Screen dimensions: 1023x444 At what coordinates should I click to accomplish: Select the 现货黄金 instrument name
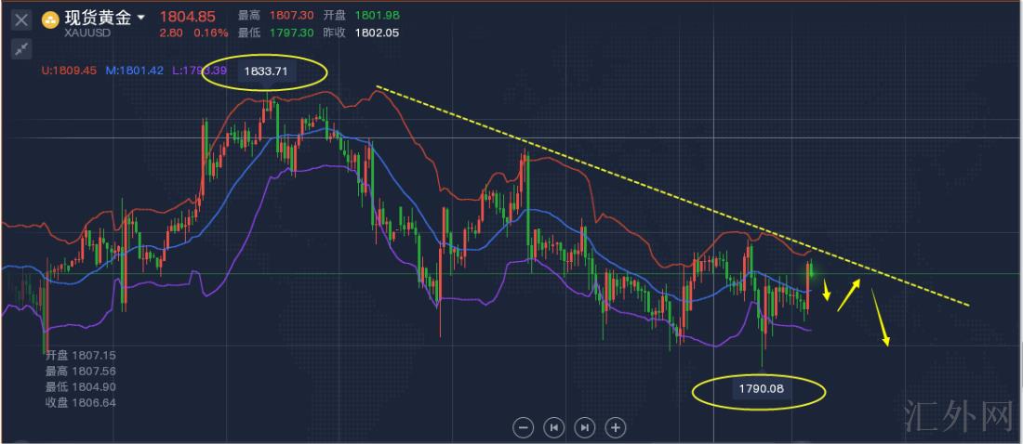(x=98, y=17)
